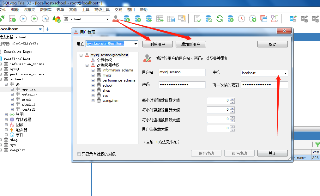Open the 收藏夹 menu
The image size is (320, 196).
click(x=29, y=9)
